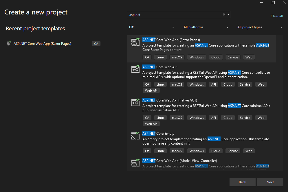Click the 'Recent project templates' heading
This screenshot has height=192, width=288.
point(35,29)
